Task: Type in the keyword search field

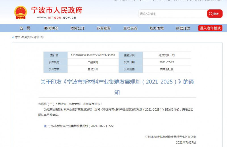Action: pos(172,14)
